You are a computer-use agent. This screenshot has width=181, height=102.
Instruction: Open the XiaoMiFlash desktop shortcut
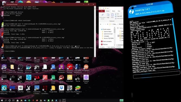click(86, 68)
